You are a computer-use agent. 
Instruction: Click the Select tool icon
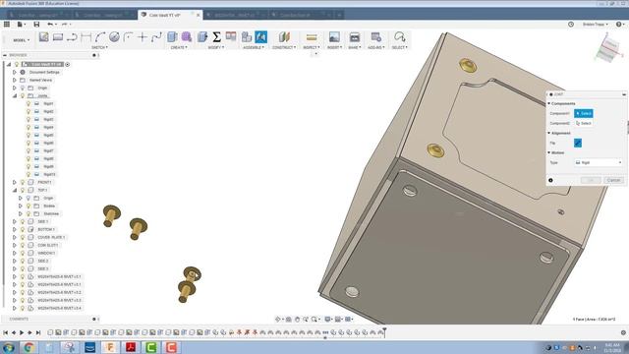(x=400, y=37)
